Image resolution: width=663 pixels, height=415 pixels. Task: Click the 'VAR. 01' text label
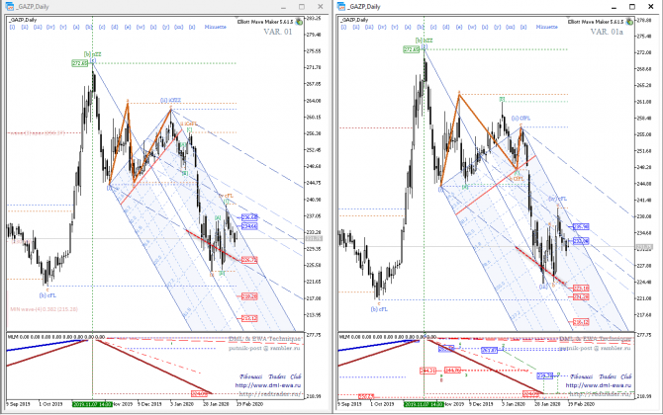[x=278, y=32]
